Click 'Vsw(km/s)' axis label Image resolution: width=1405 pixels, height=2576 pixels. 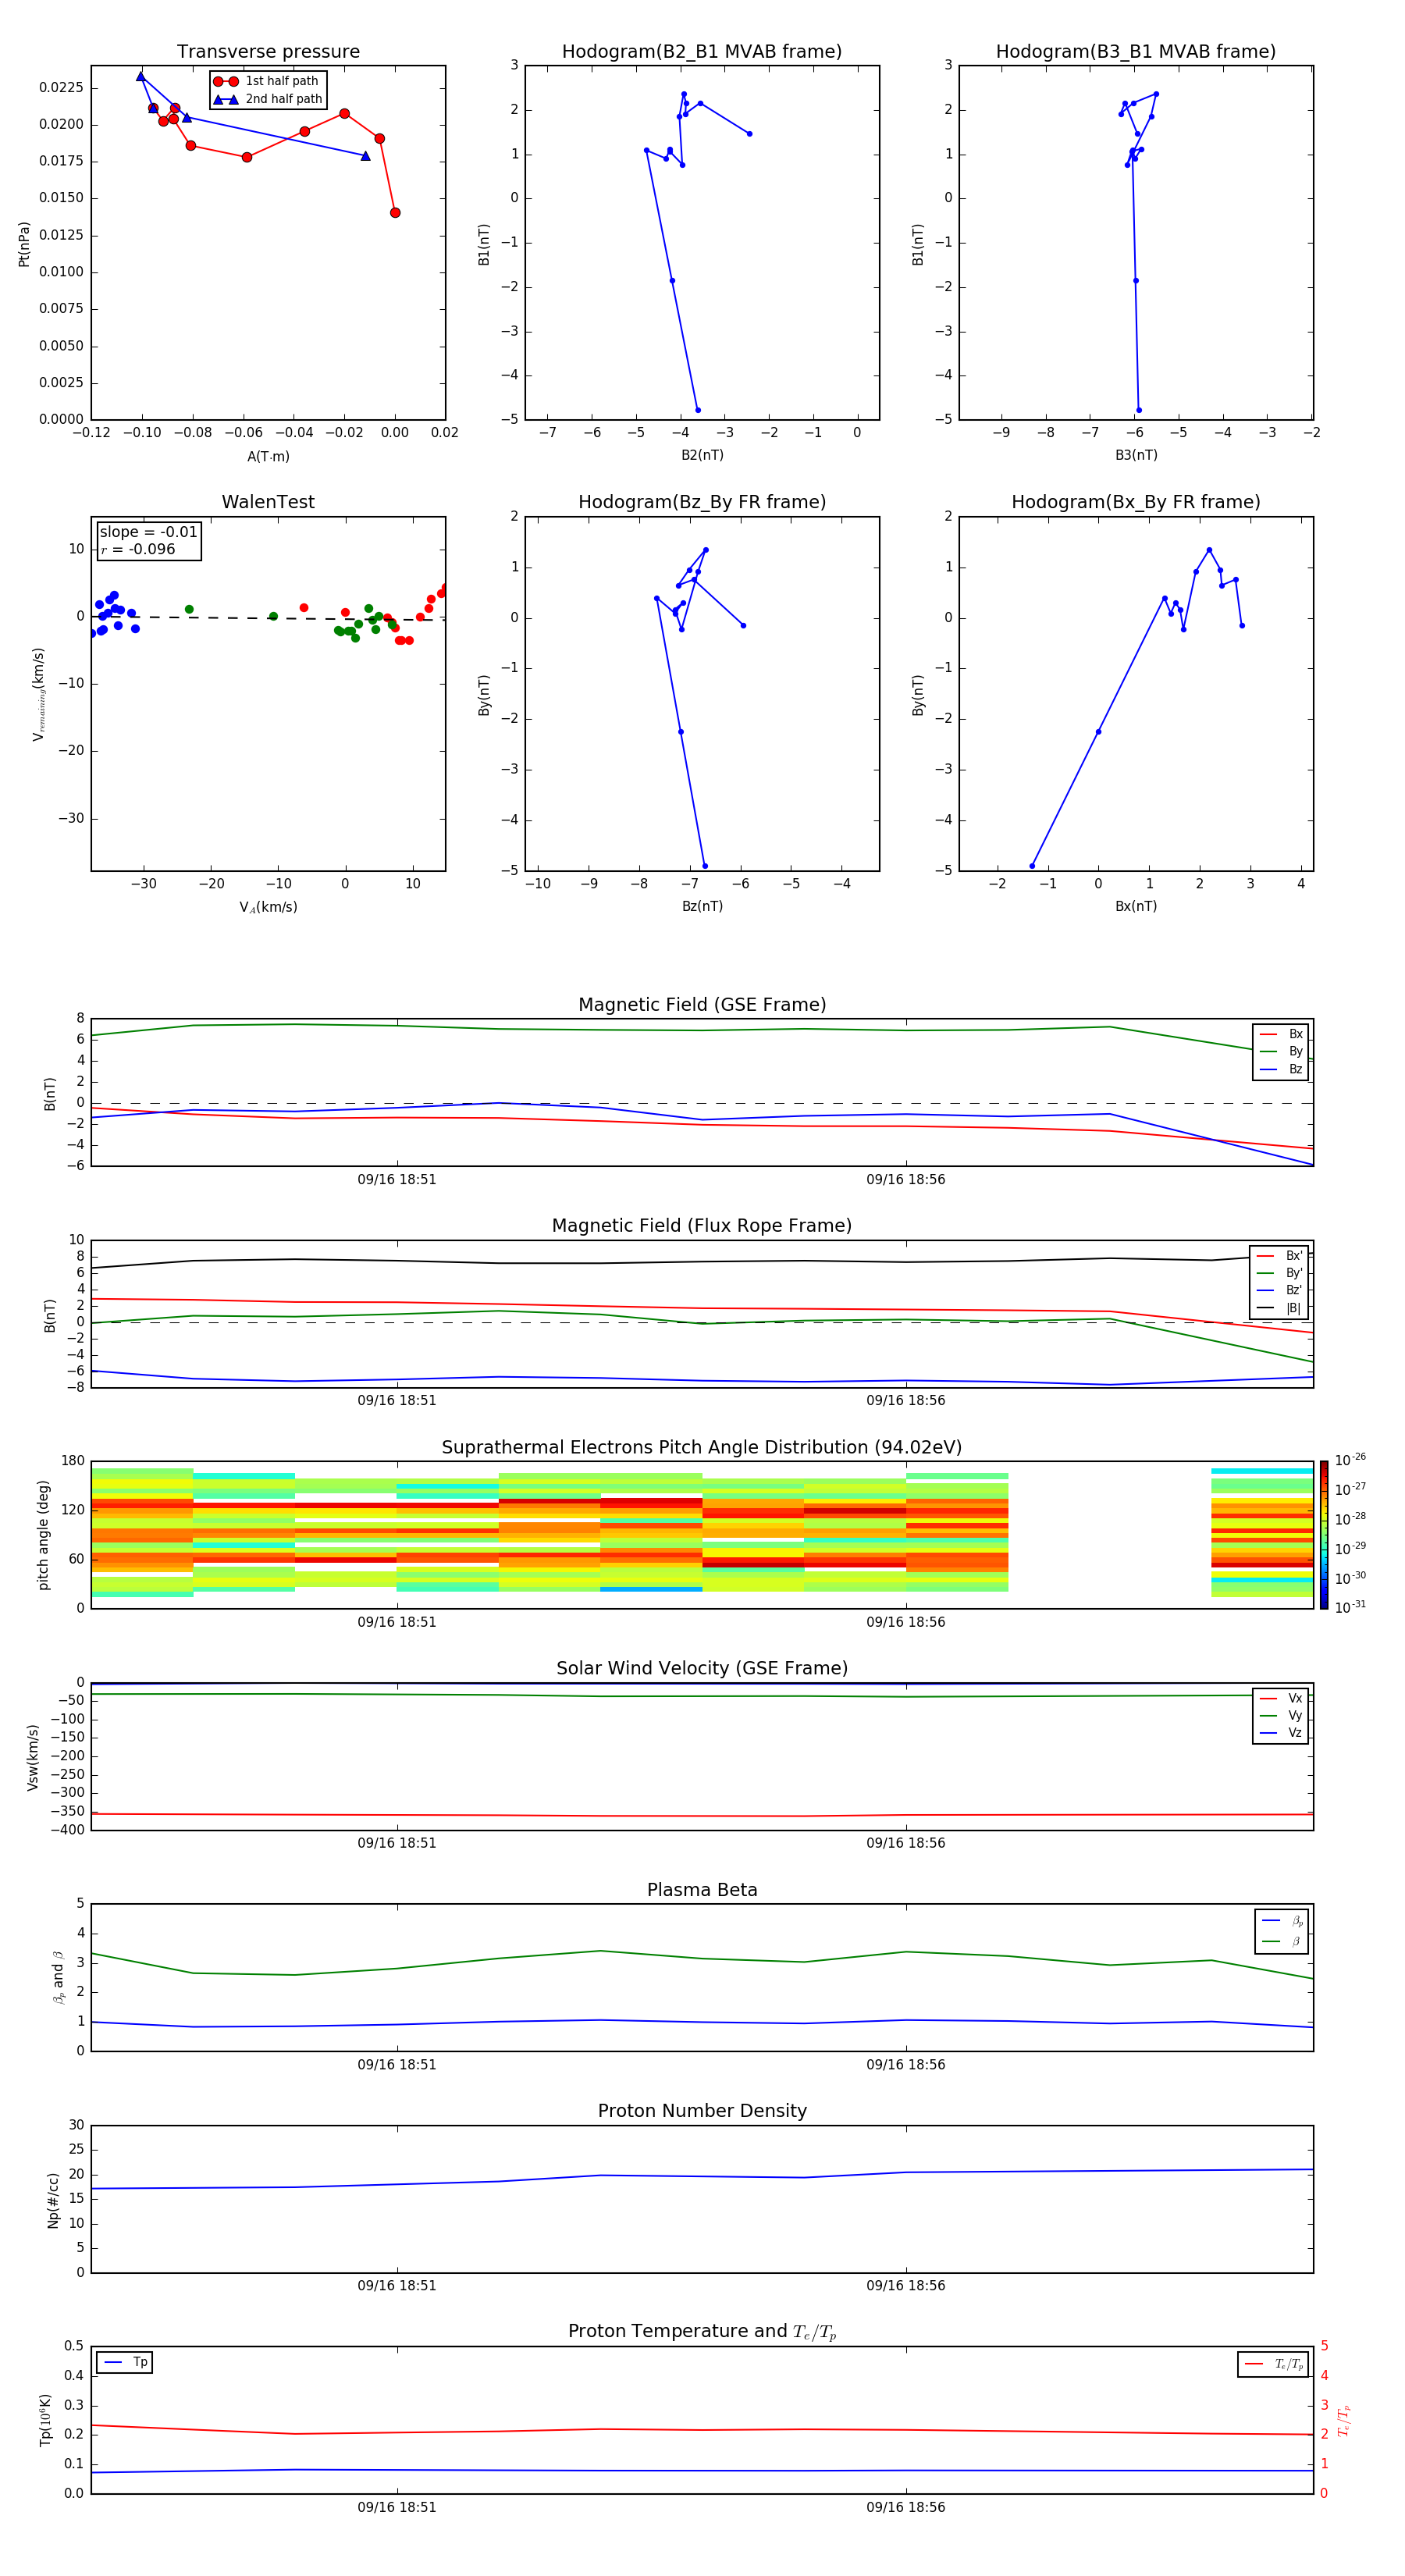[33, 1757]
